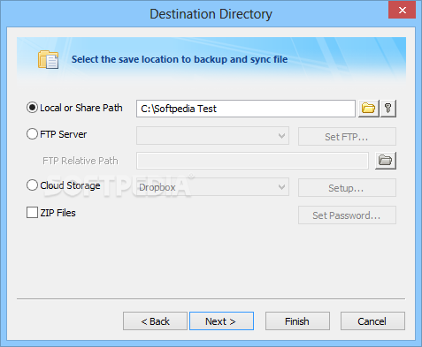The height and width of the screenshot is (347, 422).
Task: Click the cloud Setup... button
Action: 347,188
